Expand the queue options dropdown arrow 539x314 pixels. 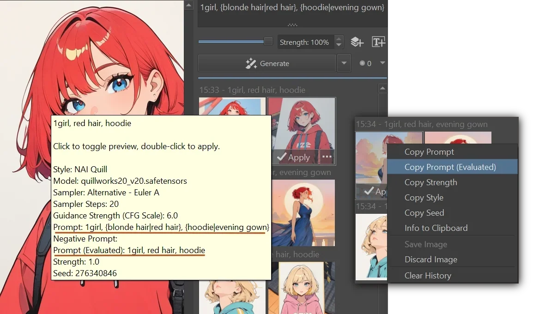382,63
